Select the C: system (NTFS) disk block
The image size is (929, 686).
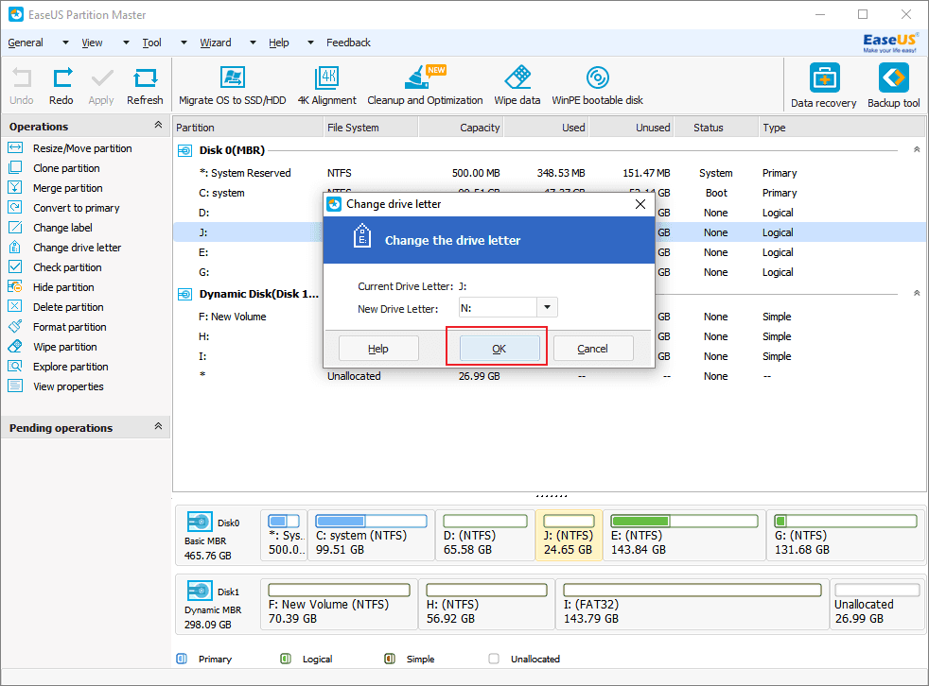pyautogui.click(x=372, y=536)
